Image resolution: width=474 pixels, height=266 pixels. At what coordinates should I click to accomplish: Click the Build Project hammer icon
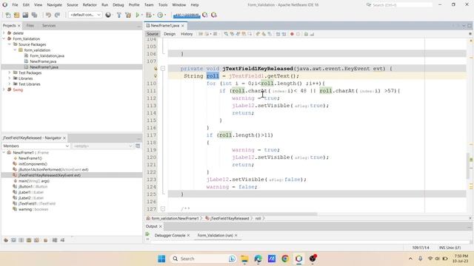118,15
